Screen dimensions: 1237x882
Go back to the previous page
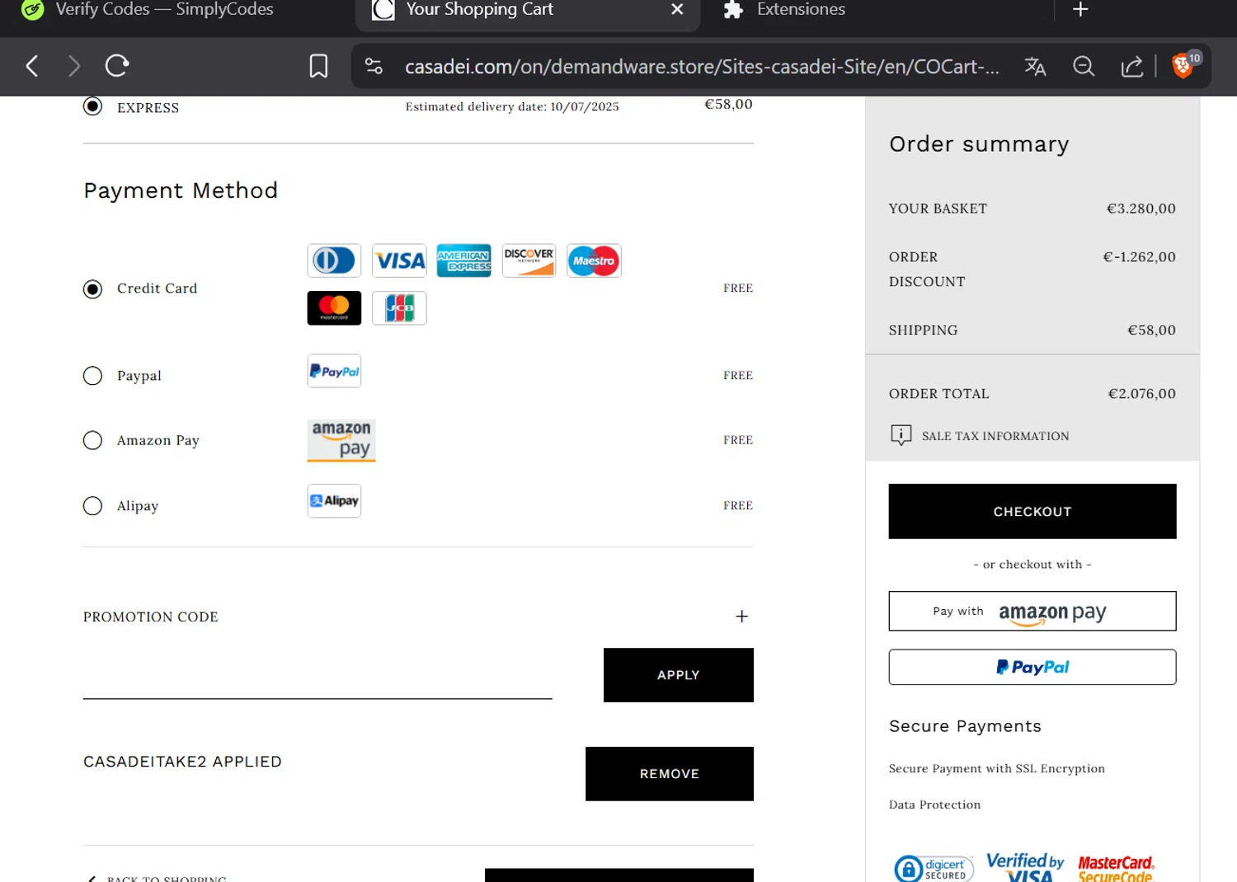32,66
